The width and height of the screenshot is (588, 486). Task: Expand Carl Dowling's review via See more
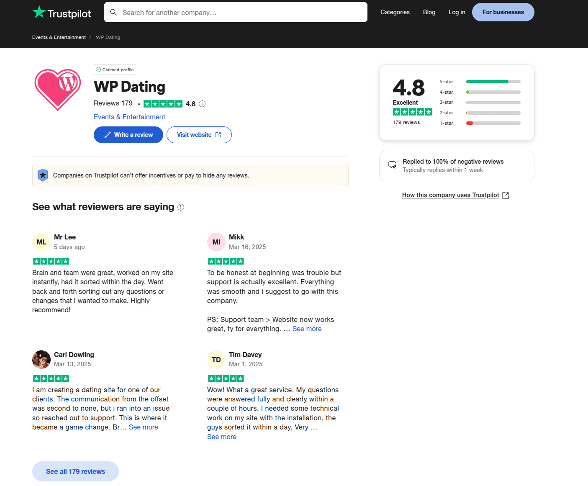(x=143, y=427)
